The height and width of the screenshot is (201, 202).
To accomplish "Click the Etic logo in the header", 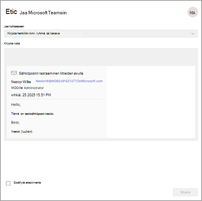I will [x=11, y=12].
